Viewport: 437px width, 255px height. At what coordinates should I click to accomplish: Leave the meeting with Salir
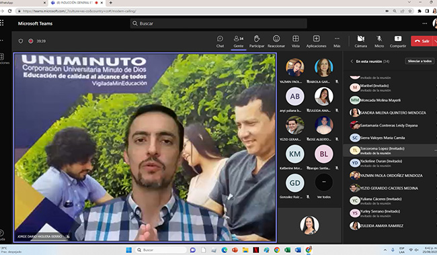tap(422, 41)
